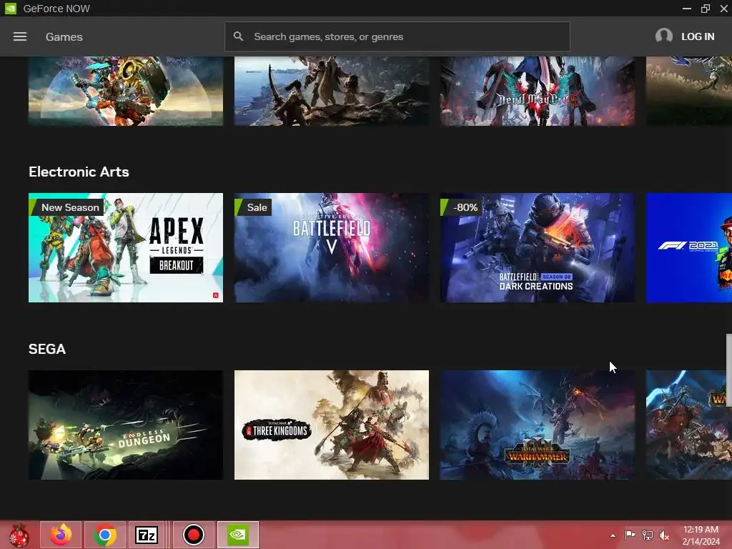Click the Games header label

[x=64, y=37]
